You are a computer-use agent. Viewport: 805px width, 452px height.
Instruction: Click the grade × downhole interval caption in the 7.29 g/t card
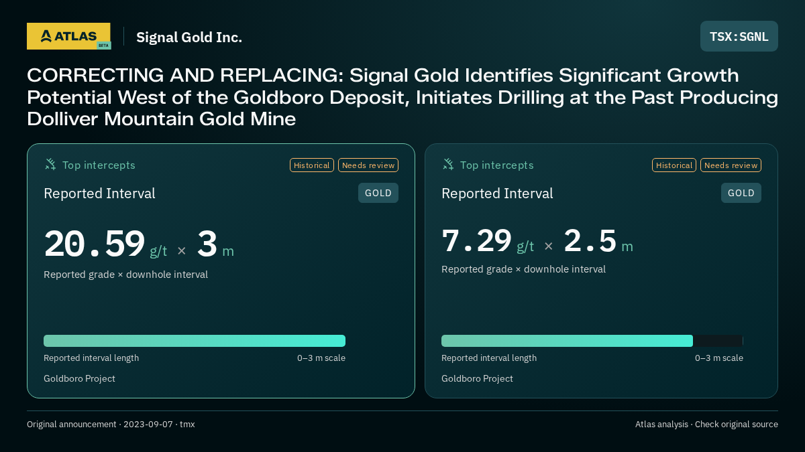[523, 269]
